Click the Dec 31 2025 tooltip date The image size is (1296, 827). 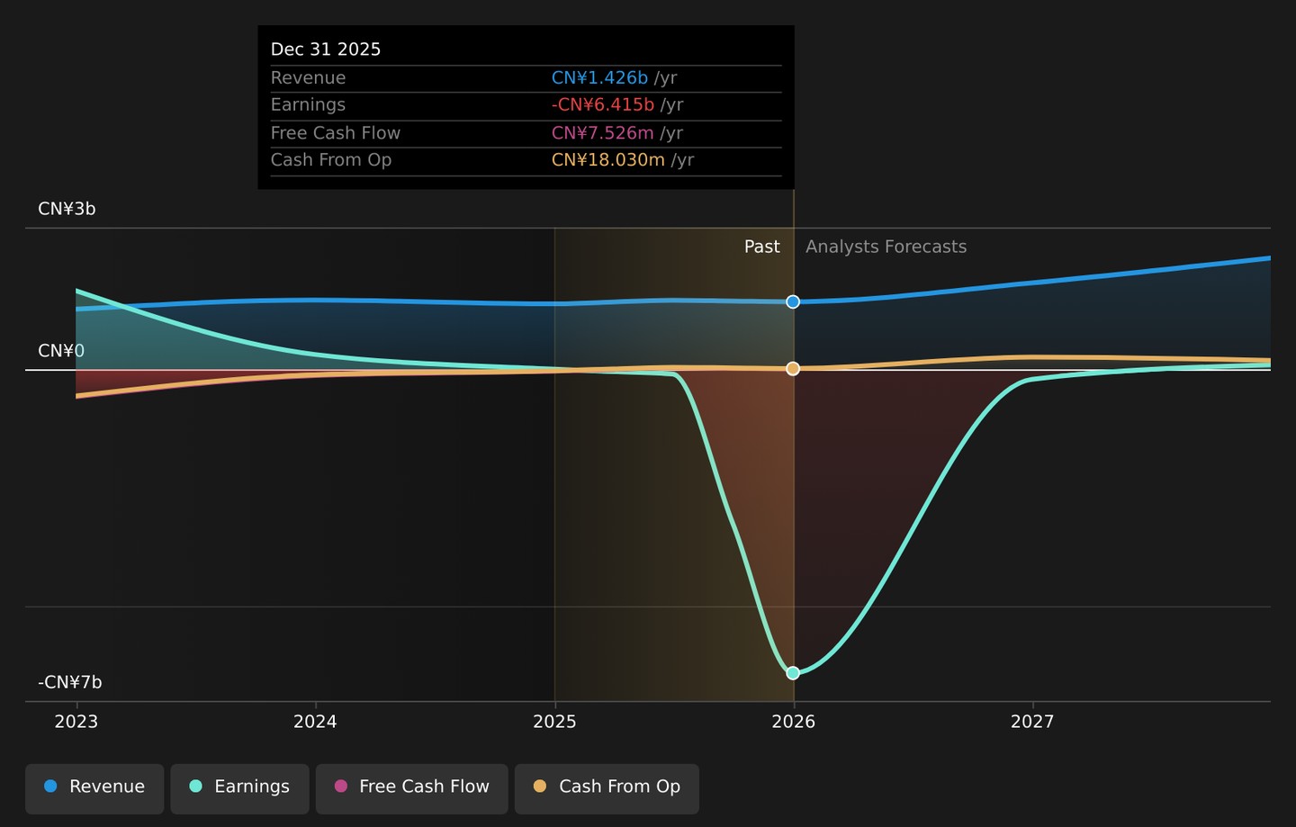click(326, 49)
